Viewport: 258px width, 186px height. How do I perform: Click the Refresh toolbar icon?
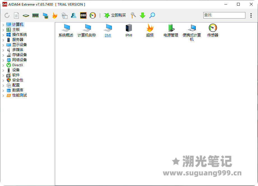7,15
